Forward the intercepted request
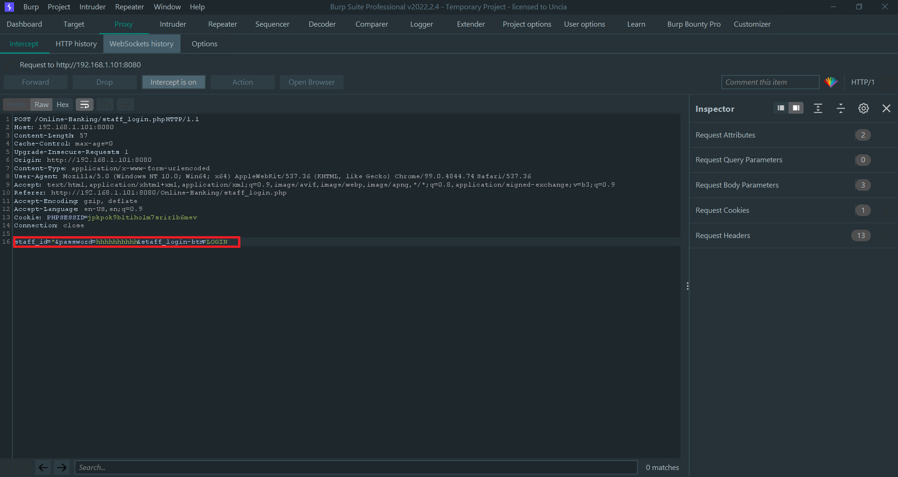Screen dimensions: 898x477 click(36, 82)
